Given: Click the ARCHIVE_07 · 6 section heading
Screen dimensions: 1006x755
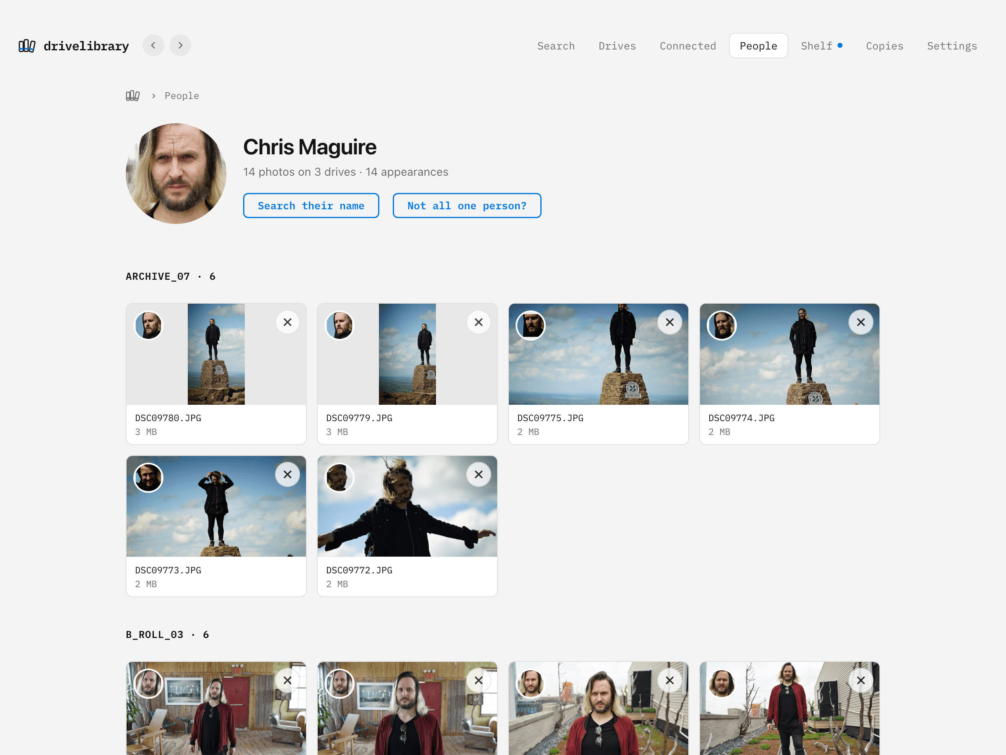Looking at the screenshot, I should click(171, 277).
